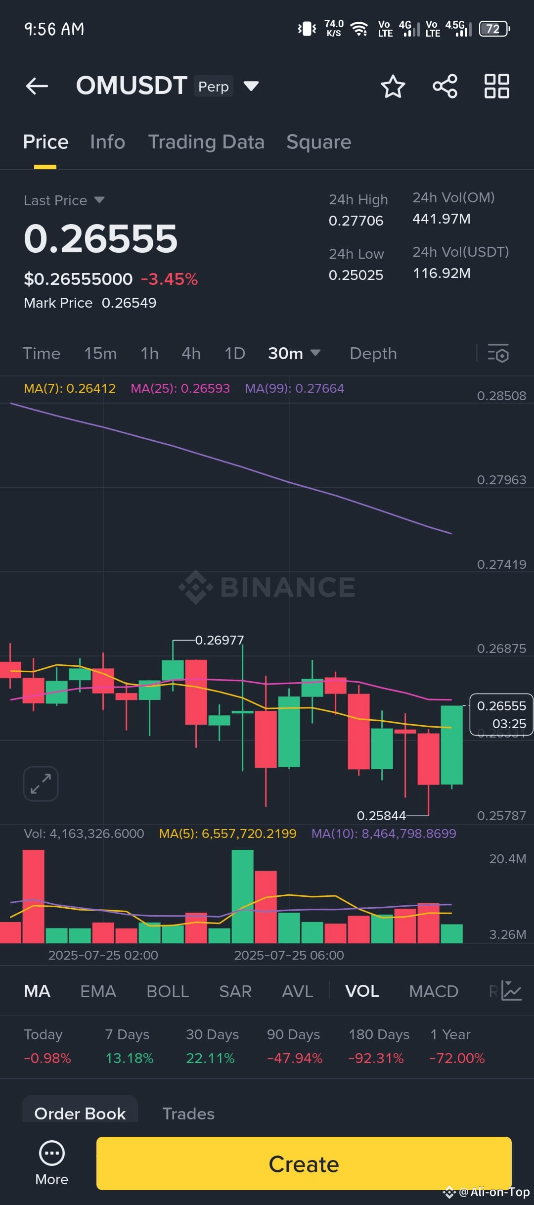Toggle the VOL sub-indicator
Image resolution: width=534 pixels, height=1205 pixels.
point(362,991)
